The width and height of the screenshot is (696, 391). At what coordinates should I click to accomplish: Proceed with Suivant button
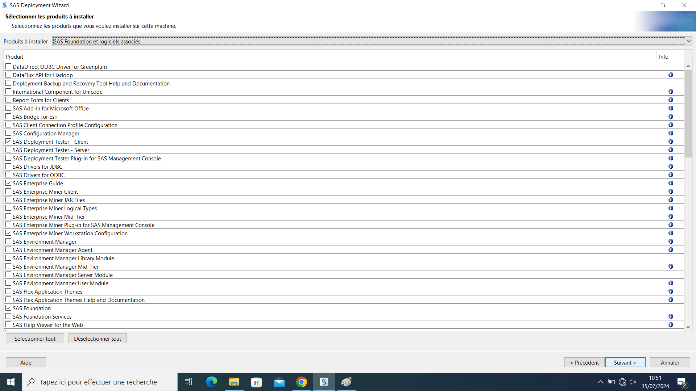click(x=625, y=362)
